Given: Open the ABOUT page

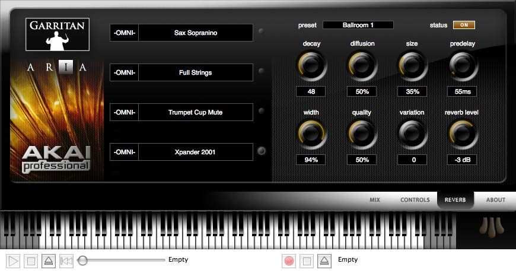Looking at the screenshot, I should pyautogui.click(x=496, y=200).
